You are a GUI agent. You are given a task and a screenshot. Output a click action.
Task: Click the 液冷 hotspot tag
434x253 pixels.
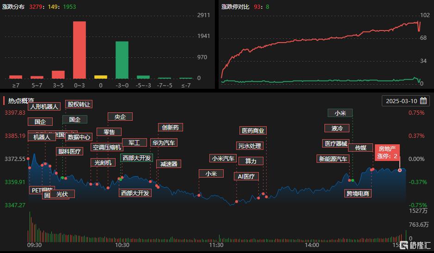click(x=337, y=128)
